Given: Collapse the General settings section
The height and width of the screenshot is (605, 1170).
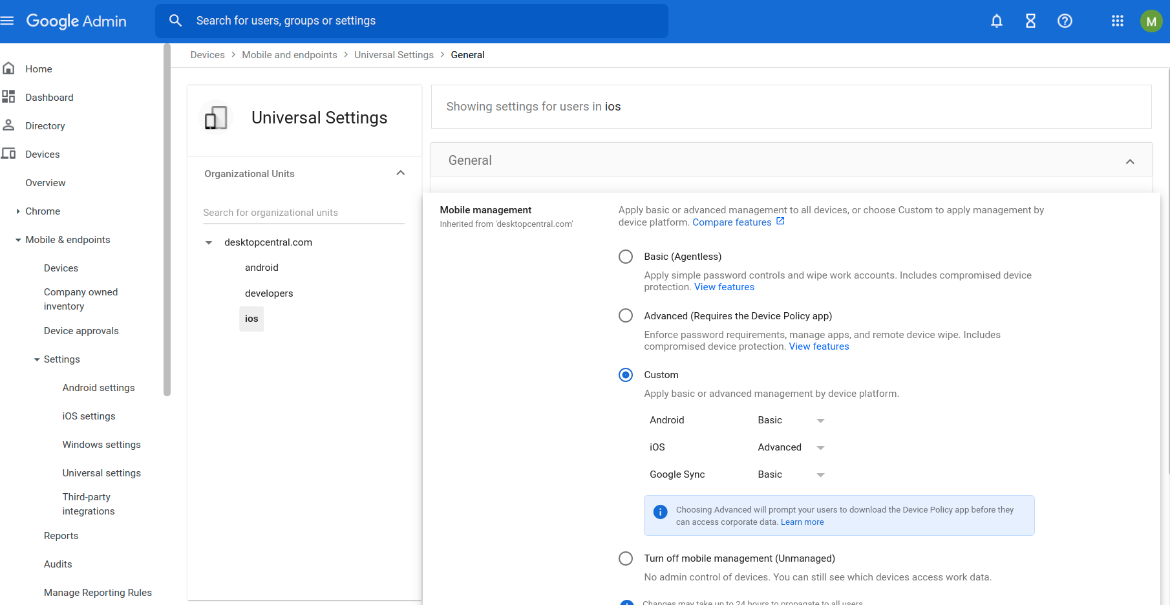Looking at the screenshot, I should coord(1129,162).
